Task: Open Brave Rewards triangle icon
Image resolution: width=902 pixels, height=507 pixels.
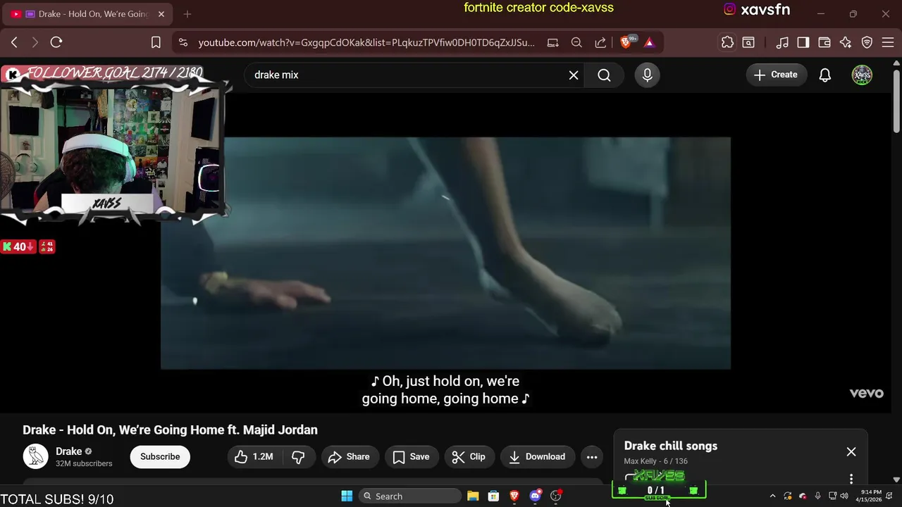Action: click(649, 42)
